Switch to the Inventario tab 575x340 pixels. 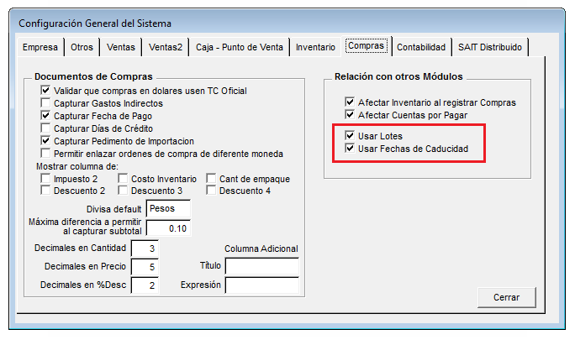click(315, 47)
